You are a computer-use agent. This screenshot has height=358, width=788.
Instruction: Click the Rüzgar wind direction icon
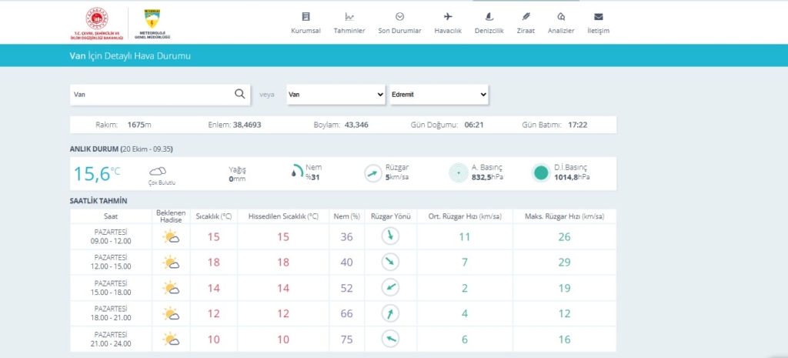(x=373, y=173)
